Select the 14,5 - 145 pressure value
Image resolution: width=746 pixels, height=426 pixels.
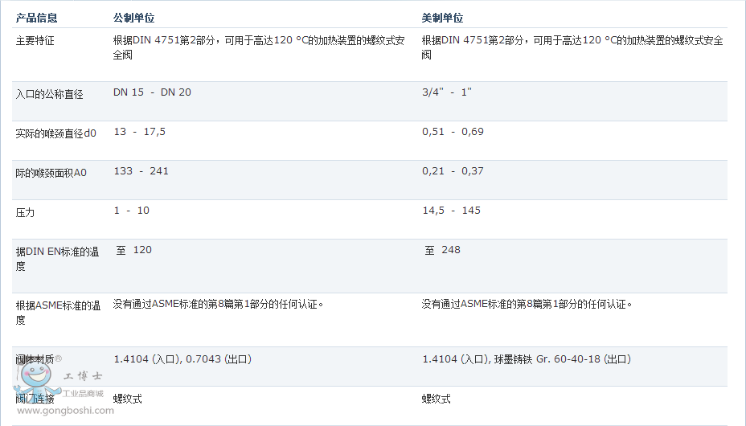coord(451,211)
